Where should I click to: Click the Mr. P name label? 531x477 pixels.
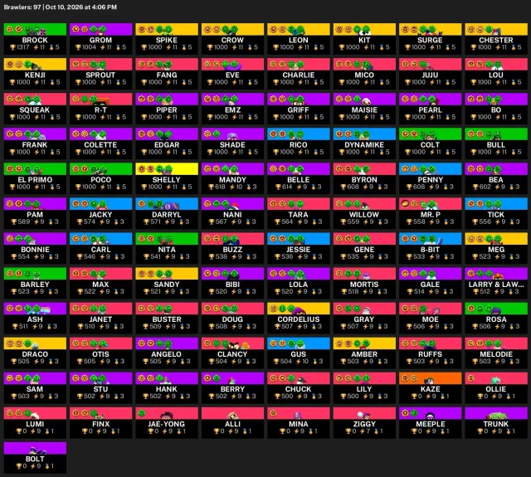pos(430,215)
